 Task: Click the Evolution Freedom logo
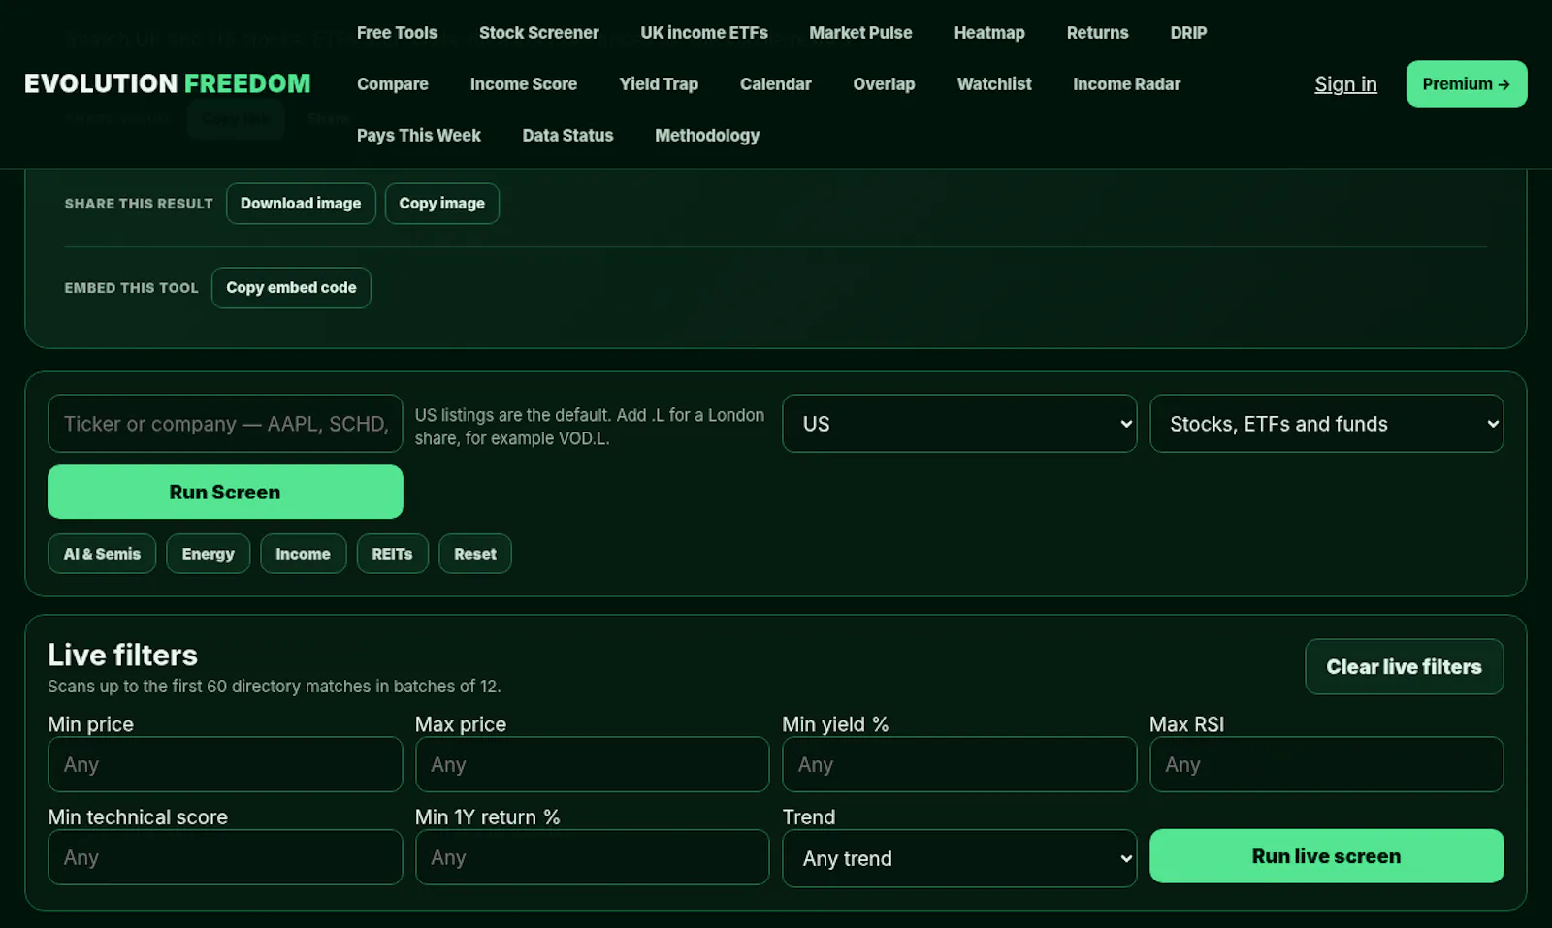pyautogui.click(x=168, y=84)
